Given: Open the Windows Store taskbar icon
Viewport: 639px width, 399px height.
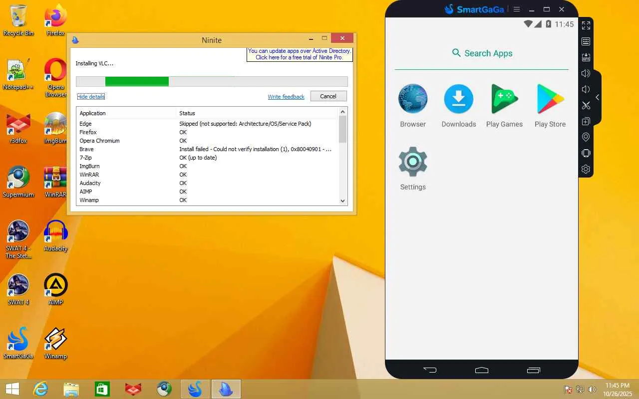Looking at the screenshot, I should (102, 389).
